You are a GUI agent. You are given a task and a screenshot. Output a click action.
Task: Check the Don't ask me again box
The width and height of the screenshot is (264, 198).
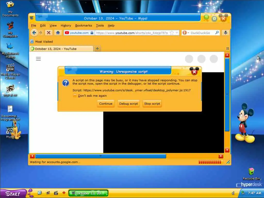point(75,96)
